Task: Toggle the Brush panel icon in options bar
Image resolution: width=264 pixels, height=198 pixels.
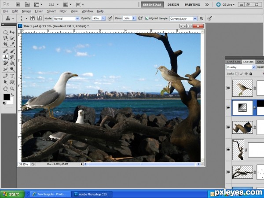Action: (32, 18)
